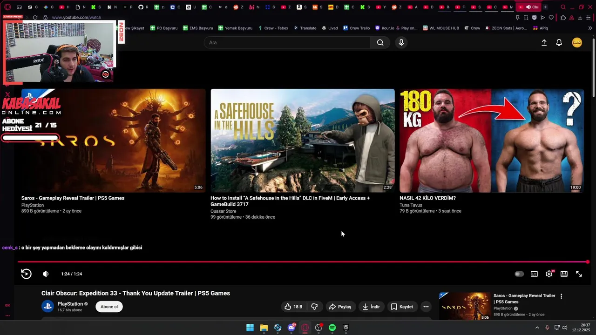This screenshot has height=335, width=596.
Task: Download the video with İndir
Action: coord(371,307)
